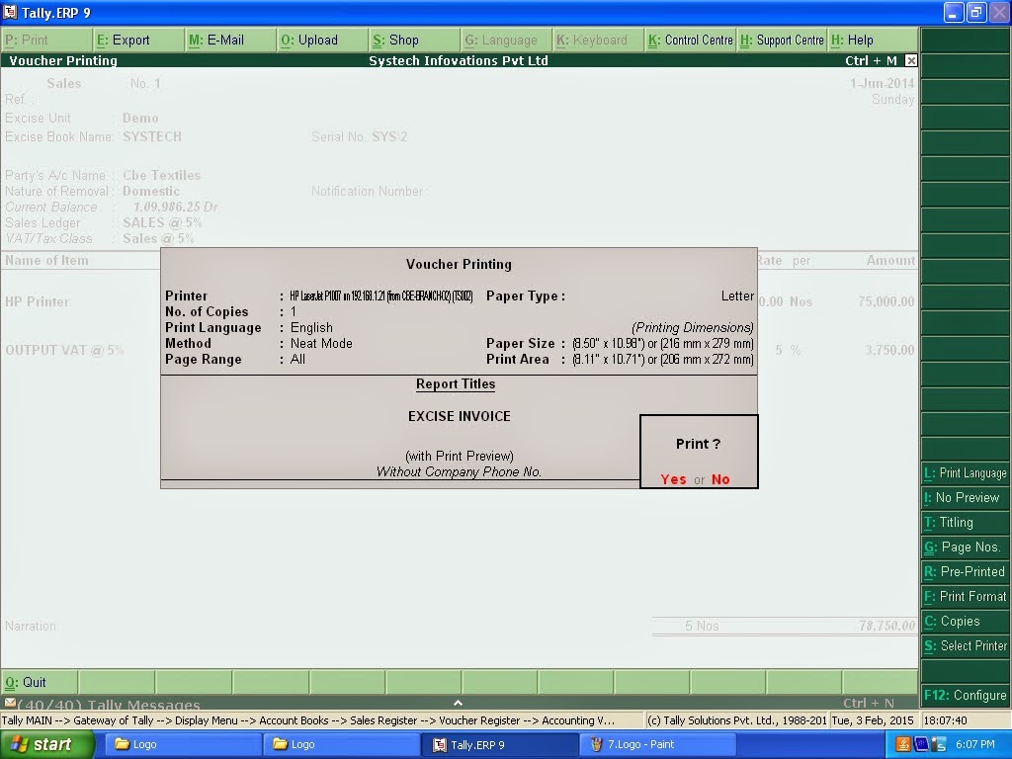Select the Pre-Printed option
Screen dimensions: 1012x759
coord(966,572)
